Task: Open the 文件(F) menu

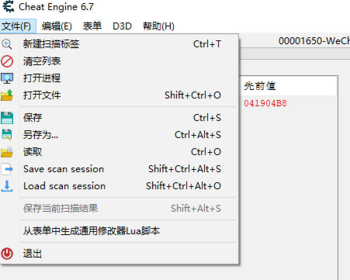Action: pyautogui.click(x=18, y=26)
